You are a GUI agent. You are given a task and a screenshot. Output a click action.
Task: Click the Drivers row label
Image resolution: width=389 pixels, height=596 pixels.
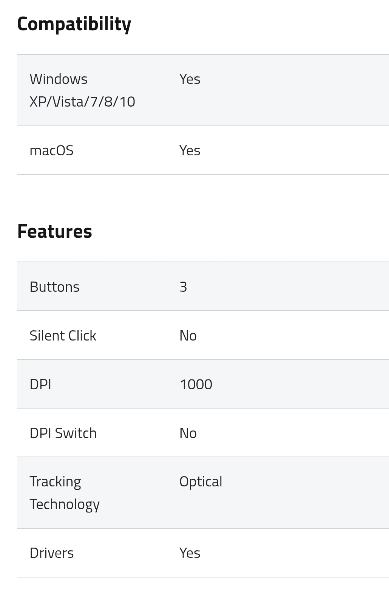point(52,553)
